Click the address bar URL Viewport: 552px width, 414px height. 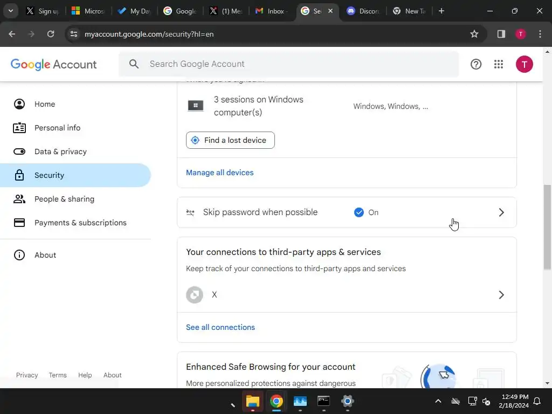coord(149,34)
